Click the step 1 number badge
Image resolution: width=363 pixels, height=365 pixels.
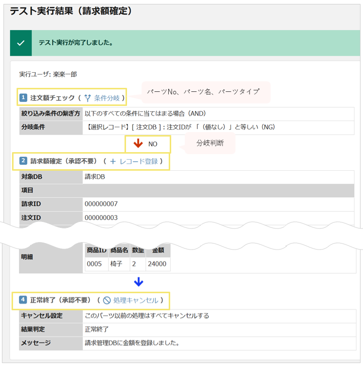23,97
